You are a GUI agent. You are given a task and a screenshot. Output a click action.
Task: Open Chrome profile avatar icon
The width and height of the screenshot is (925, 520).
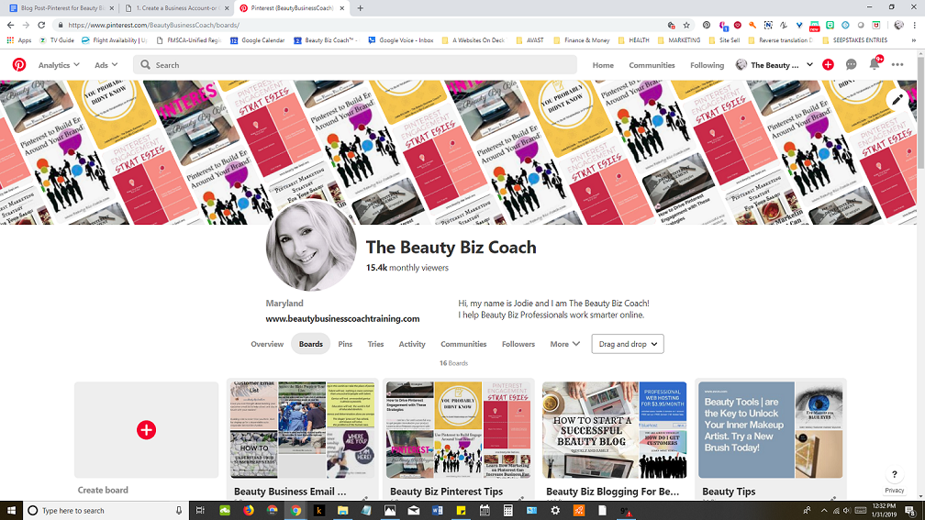tap(898, 26)
